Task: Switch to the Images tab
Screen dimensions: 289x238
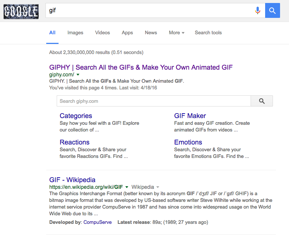Action: click(x=75, y=32)
